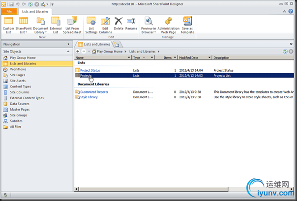The width and height of the screenshot is (297, 201).
Task: Click the stop icon beside breadcrumb refresh
Action: (291, 51)
